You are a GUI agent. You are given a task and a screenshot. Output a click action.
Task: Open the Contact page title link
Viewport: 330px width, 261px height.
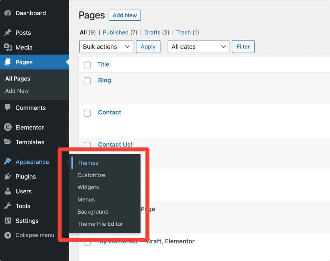point(110,112)
